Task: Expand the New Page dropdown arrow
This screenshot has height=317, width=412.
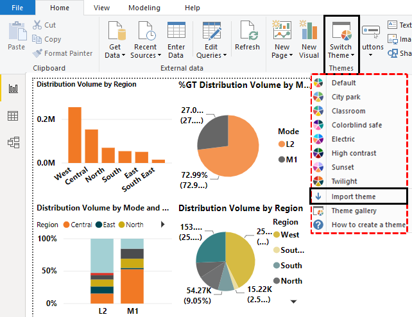Action: coord(291,55)
